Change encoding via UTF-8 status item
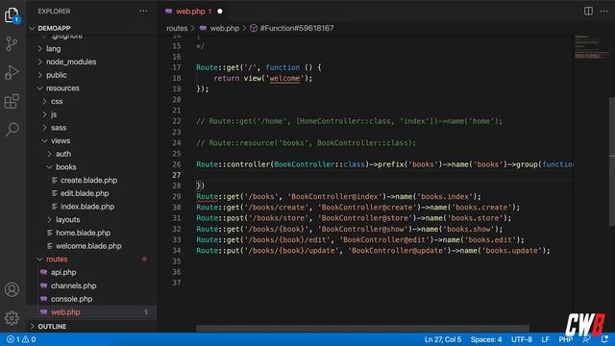 pos(522,339)
